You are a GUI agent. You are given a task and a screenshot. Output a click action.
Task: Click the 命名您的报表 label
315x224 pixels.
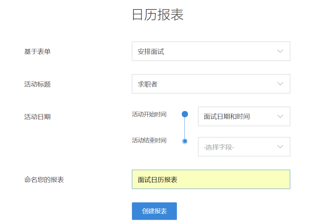click(x=44, y=180)
